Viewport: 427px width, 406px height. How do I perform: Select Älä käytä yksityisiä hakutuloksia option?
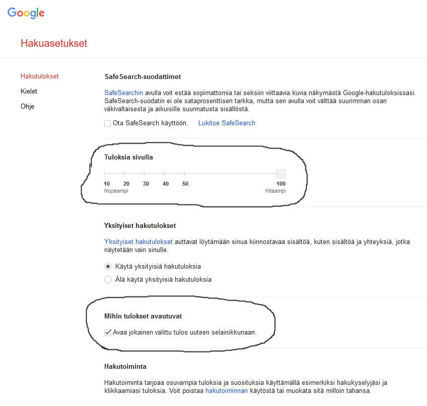[x=108, y=279]
